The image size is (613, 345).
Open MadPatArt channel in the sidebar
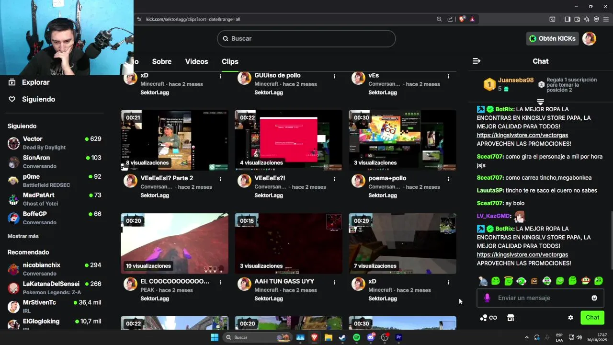coord(55,199)
